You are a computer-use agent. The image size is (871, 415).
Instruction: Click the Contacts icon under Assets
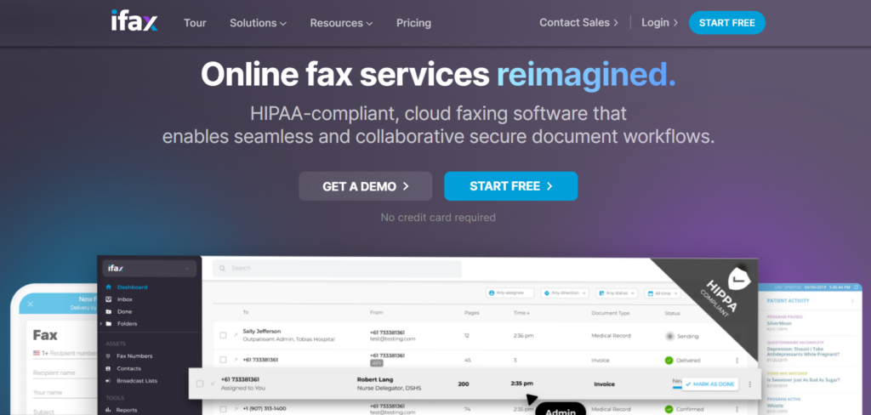[x=108, y=368]
